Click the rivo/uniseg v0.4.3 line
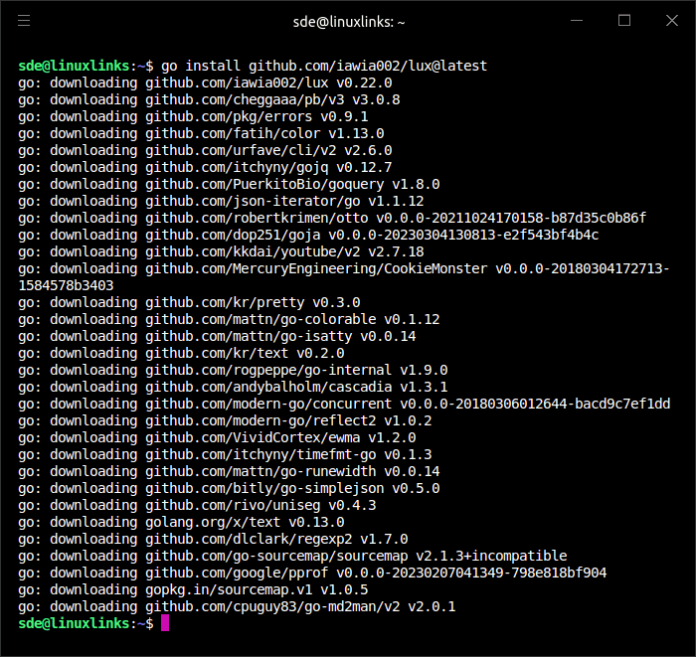Screen dimensions: 696x657 click(197, 505)
